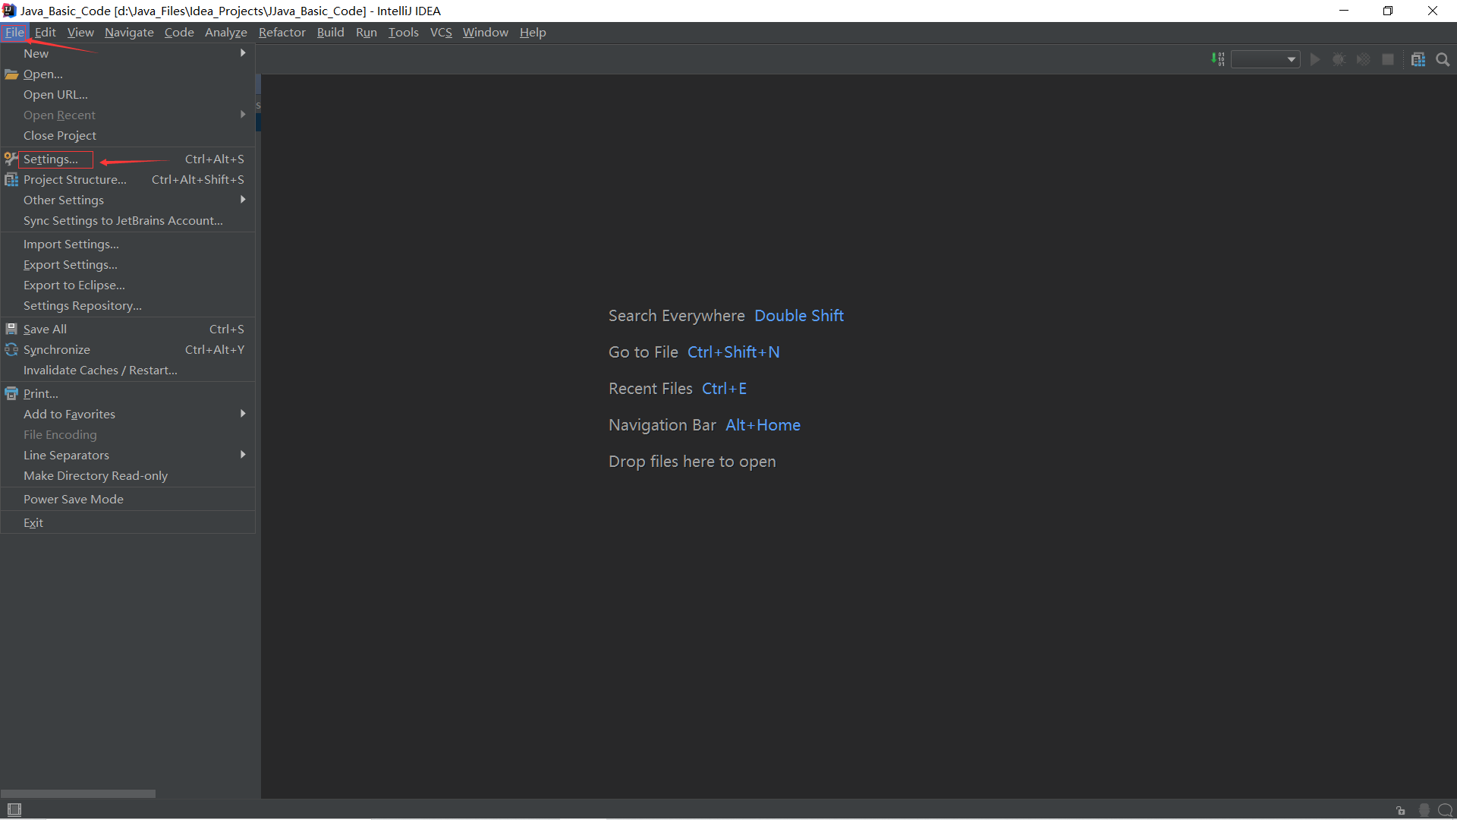This screenshot has height=820, width=1457.
Task: Toggle the read-only lock icon in status bar
Action: point(1401,810)
